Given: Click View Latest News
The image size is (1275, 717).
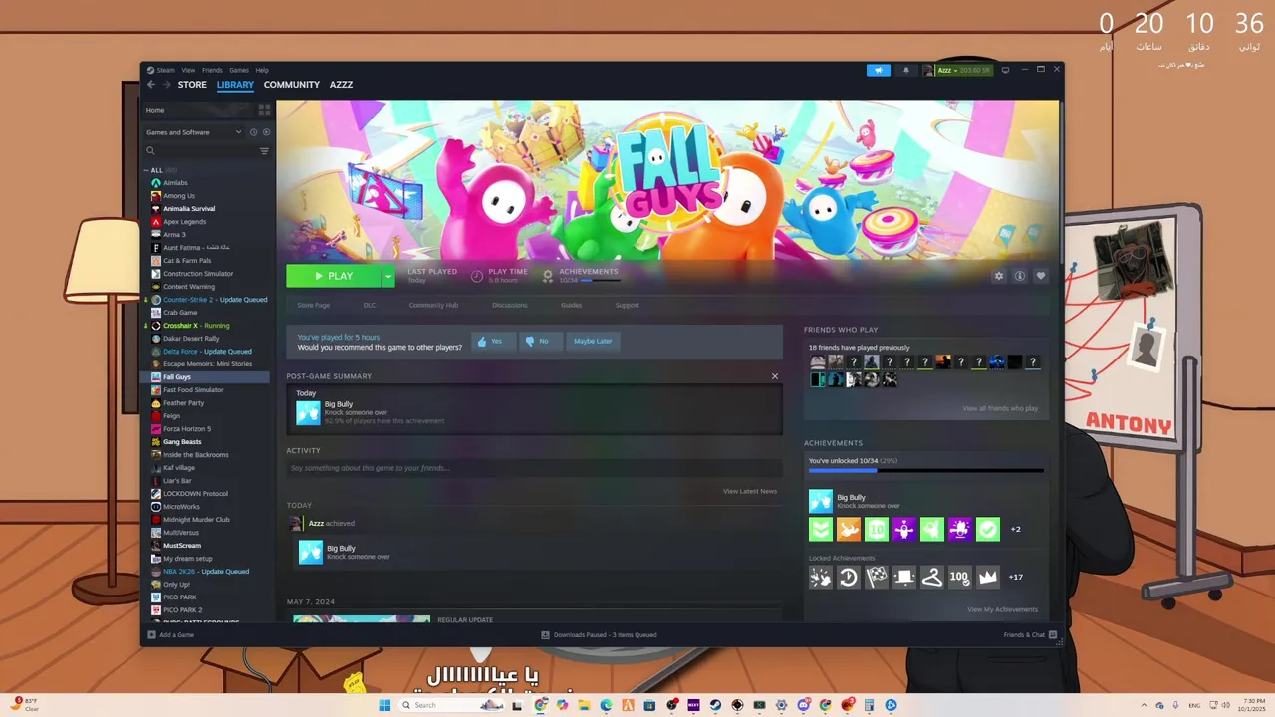Looking at the screenshot, I should [x=750, y=491].
